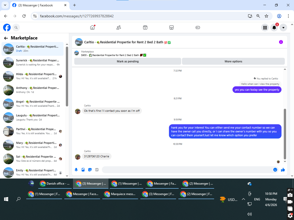Open Marketplace storefront icon
The image size is (294, 220).
(x=171, y=28)
